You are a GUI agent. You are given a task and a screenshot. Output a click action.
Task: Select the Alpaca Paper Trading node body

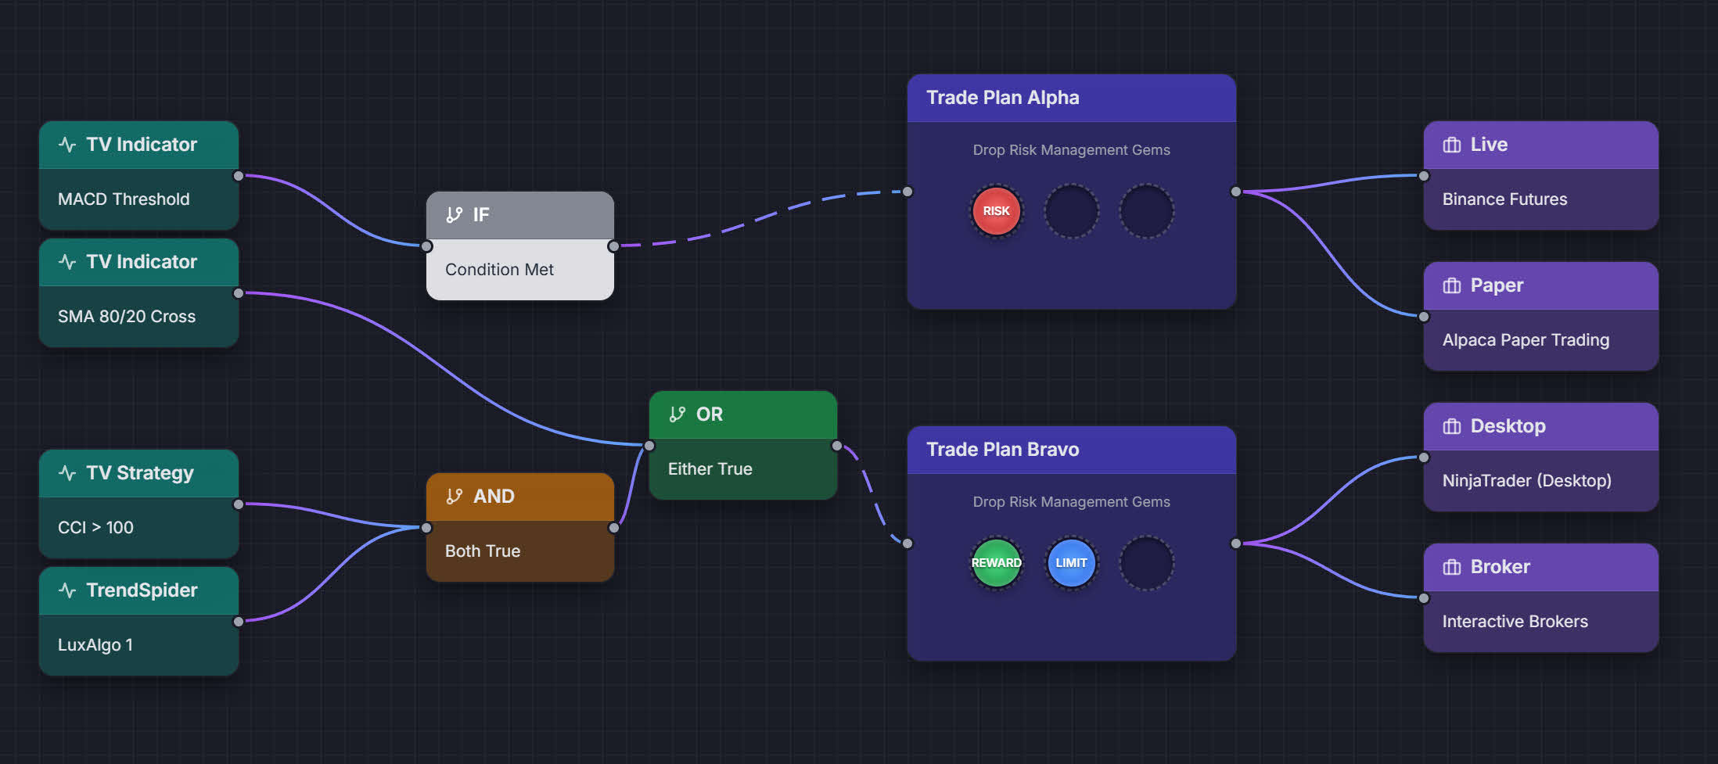pyautogui.click(x=1540, y=340)
